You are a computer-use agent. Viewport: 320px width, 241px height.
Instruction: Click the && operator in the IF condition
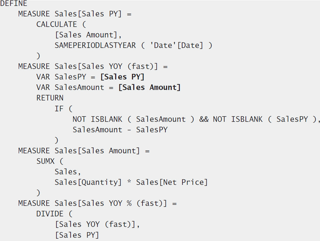(x=204, y=119)
